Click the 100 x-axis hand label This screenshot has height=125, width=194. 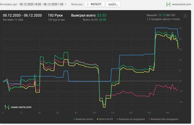tap(94, 113)
